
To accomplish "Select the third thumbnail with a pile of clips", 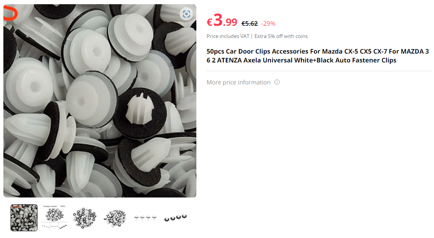I will coord(85,218).
